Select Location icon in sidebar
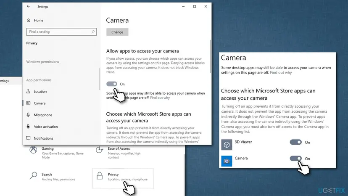Image resolution: width=348 pixels, height=196 pixels. 28,91
